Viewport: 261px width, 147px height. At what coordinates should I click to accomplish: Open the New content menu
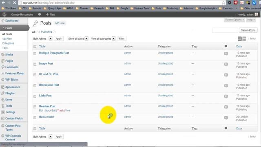click(51, 15)
